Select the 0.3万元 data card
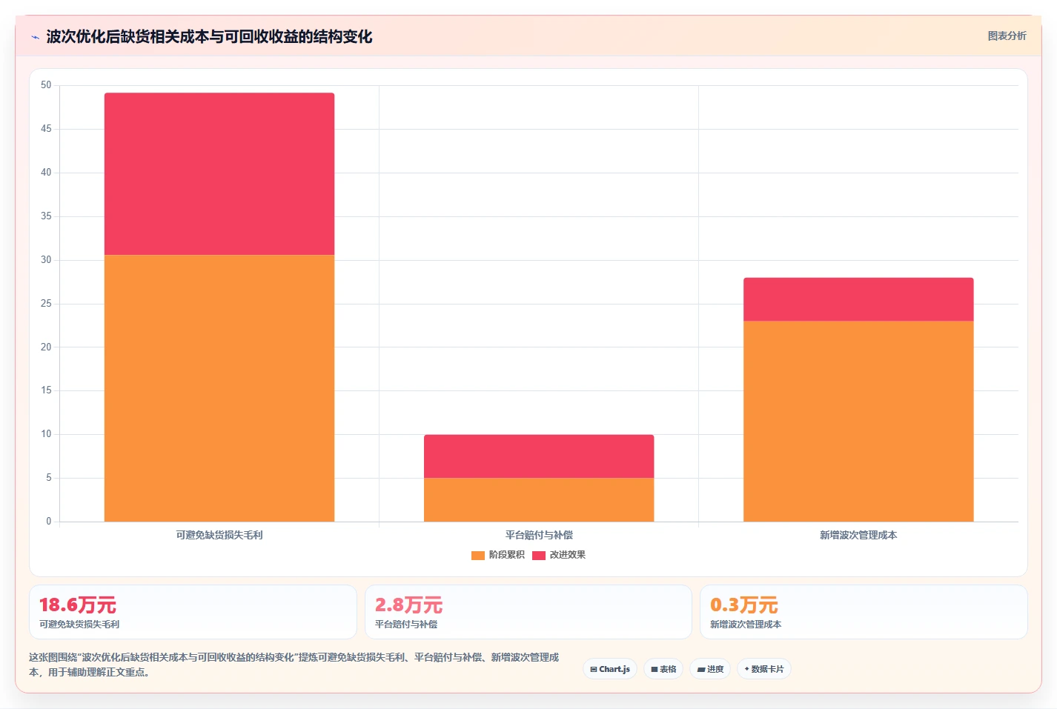1057x709 pixels. [x=864, y=612]
